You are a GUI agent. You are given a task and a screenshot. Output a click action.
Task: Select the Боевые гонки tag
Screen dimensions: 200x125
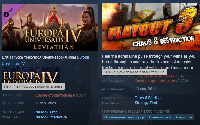160,117
